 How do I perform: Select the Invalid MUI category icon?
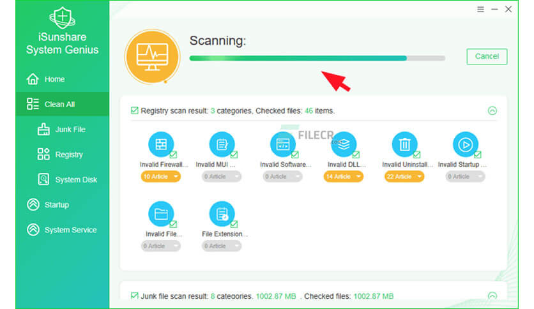(x=222, y=144)
